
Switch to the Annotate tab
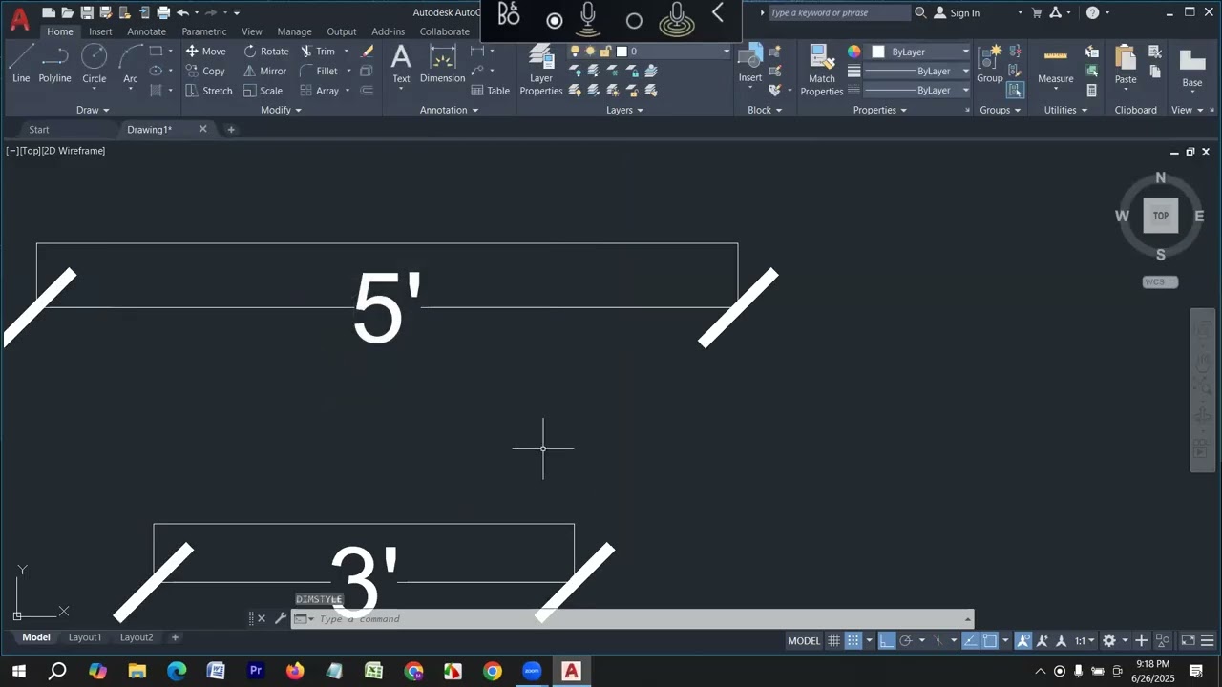pyautogui.click(x=146, y=31)
